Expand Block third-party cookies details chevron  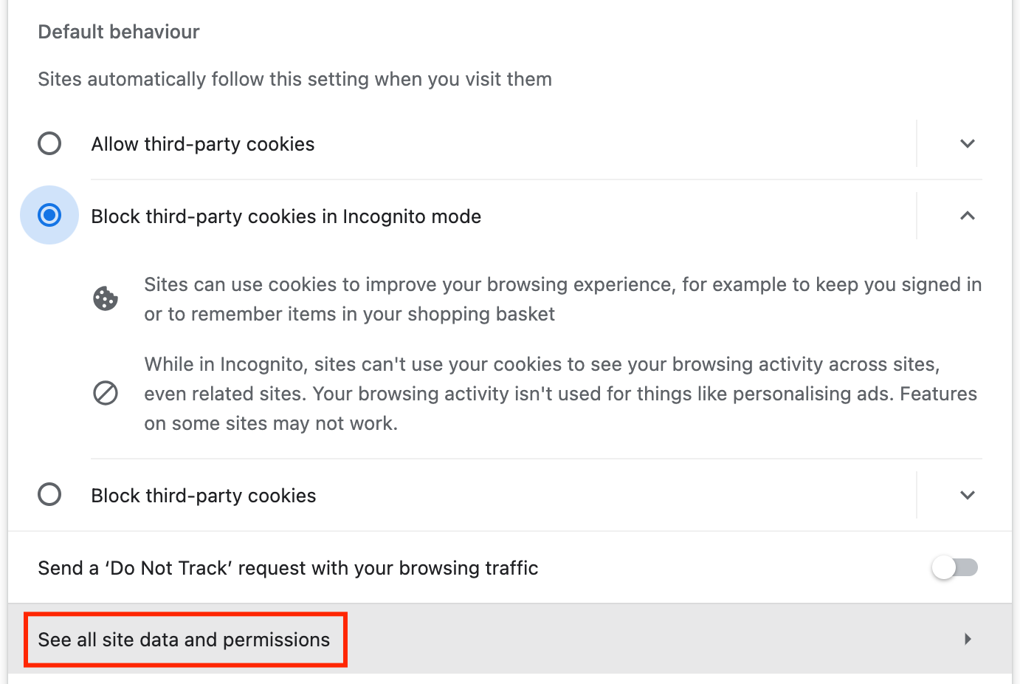968,495
